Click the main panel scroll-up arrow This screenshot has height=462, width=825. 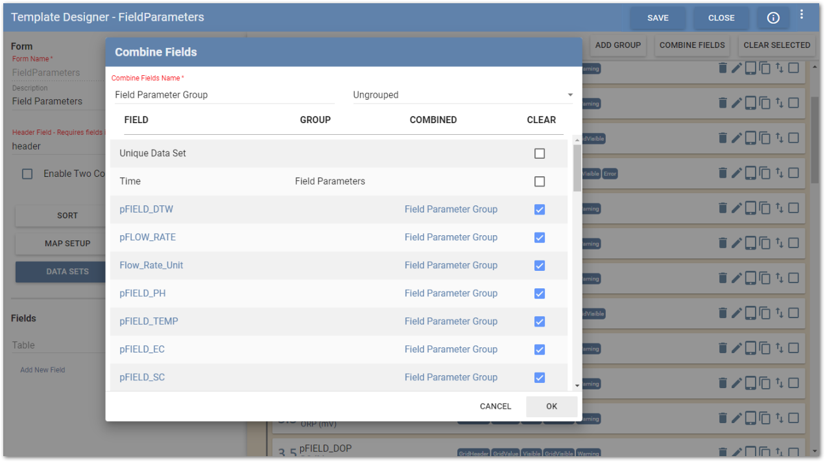coord(815,65)
